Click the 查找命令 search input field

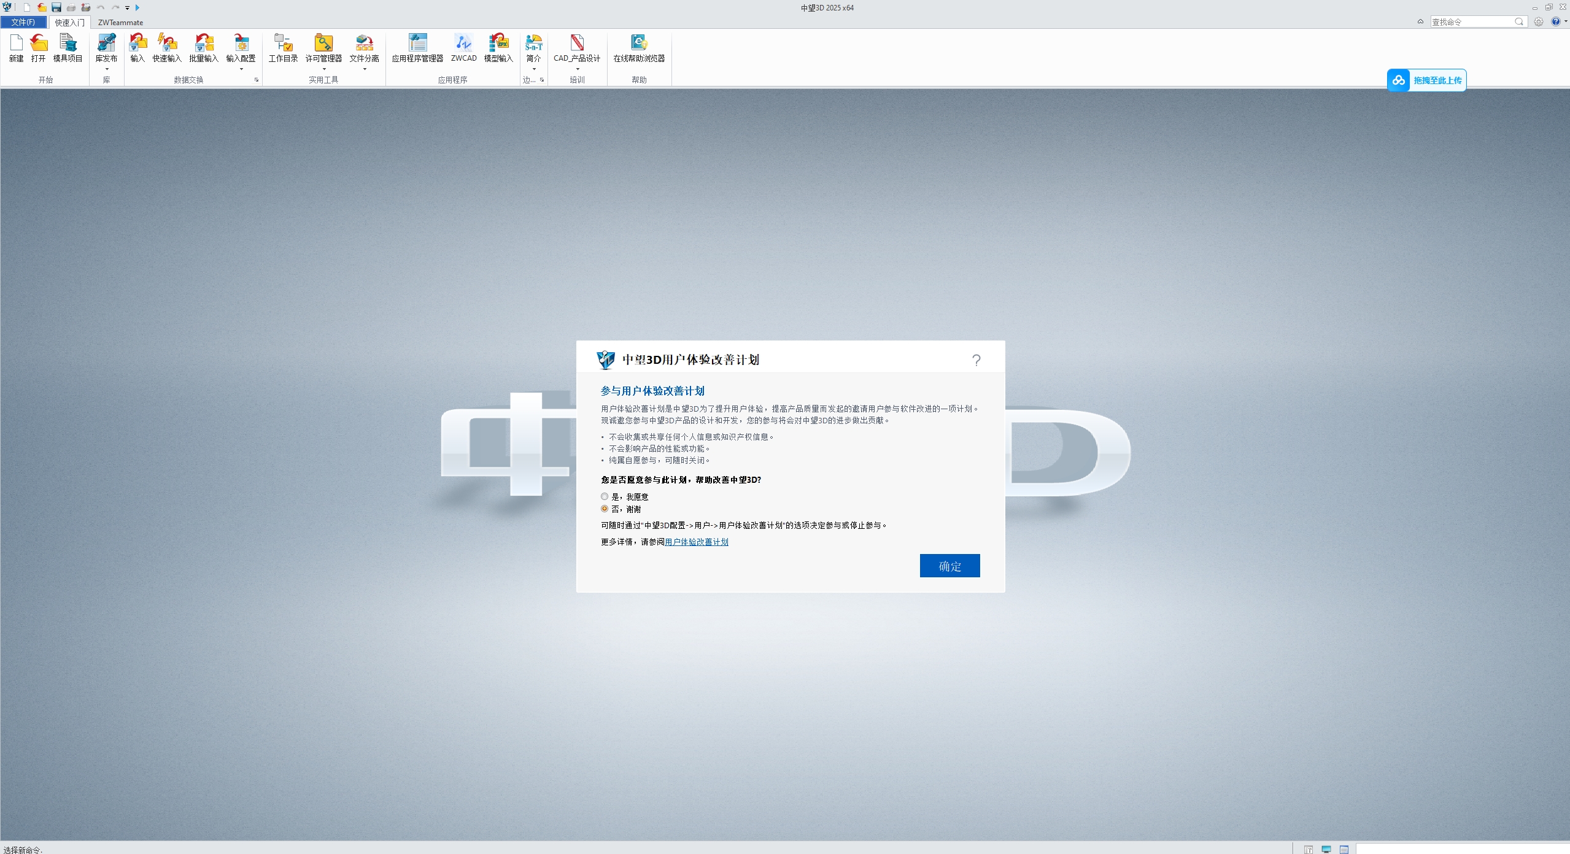[x=1471, y=21]
